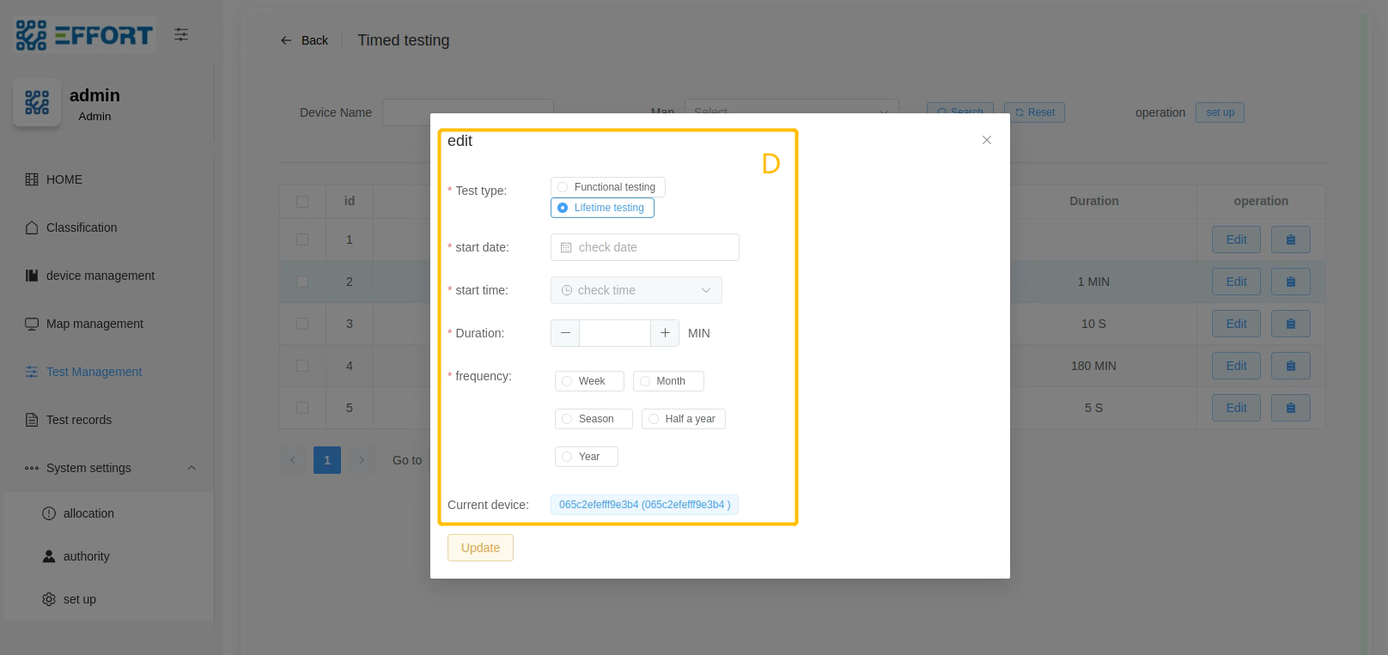This screenshot has width=1388, height=655.
Task: Click the Back arrow icon
Action: 286,40
